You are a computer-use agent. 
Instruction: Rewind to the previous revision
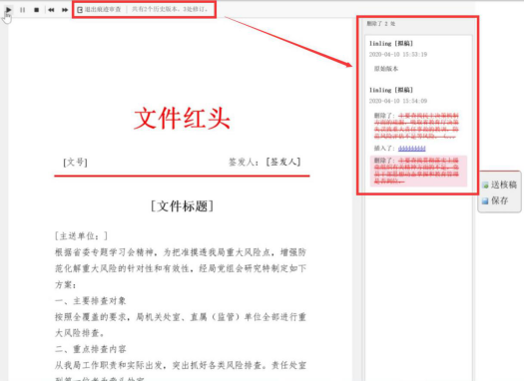pyautogui.click(x=51, y=10)
